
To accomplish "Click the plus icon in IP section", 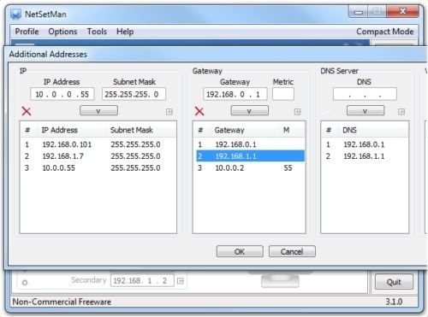I will pos(169,112).
